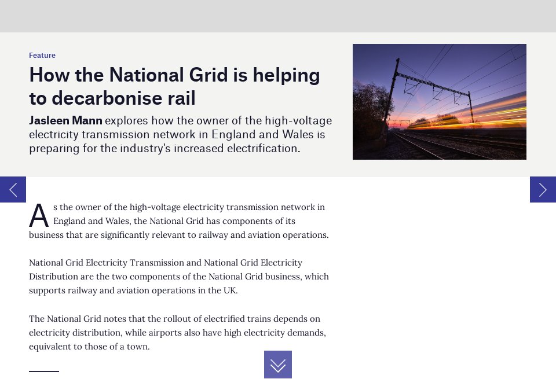Viewport: 556px width, 379px height.
Task: Select author name Jasleen Mann
Action: pos(65,120)
